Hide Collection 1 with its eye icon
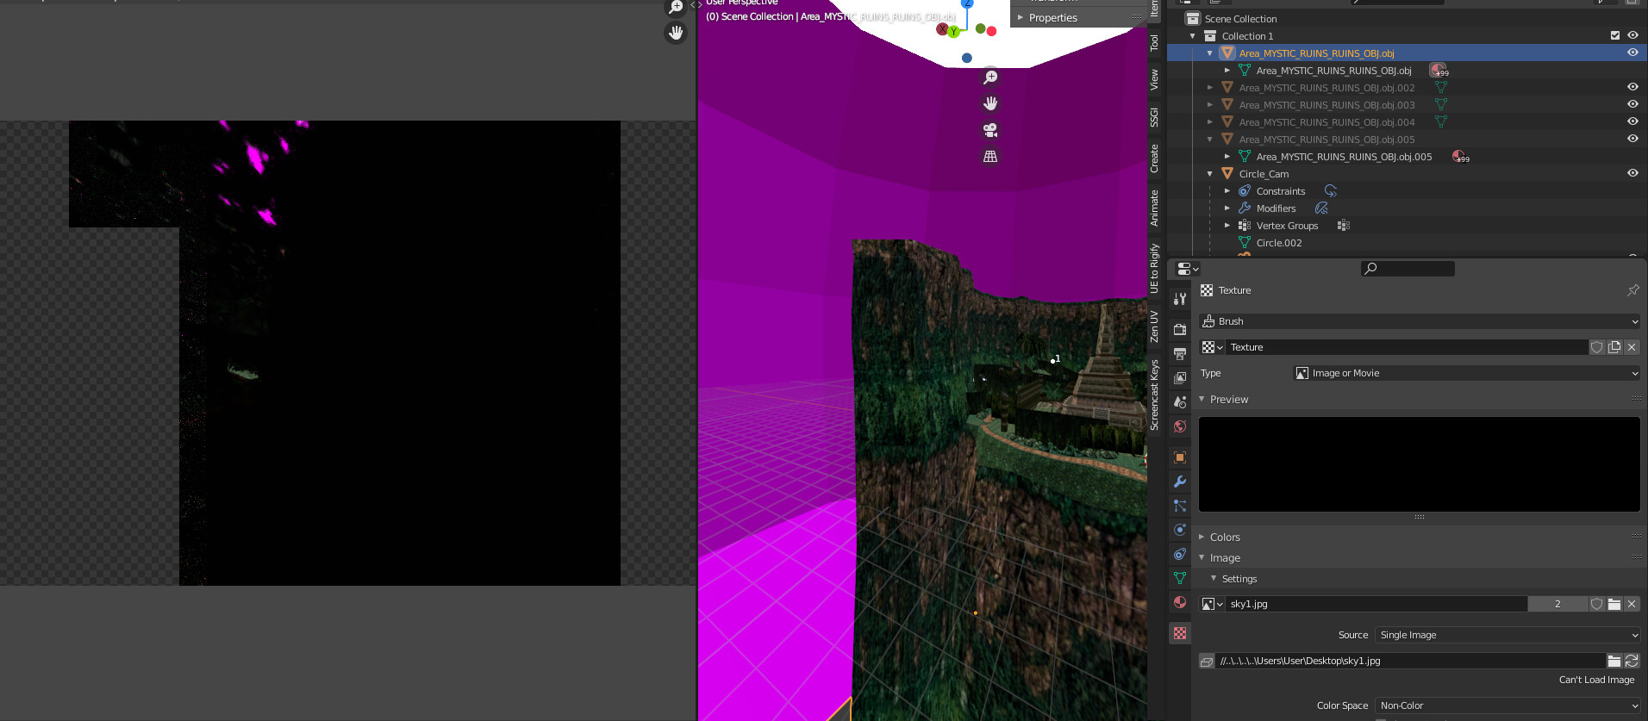The image size is (1648, 721). (1632, 35)
